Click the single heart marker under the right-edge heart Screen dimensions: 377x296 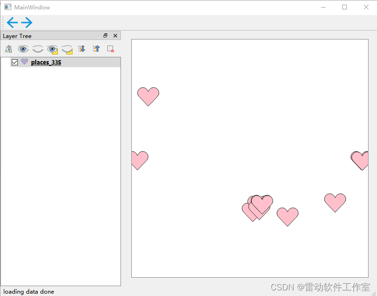[335, 203]
